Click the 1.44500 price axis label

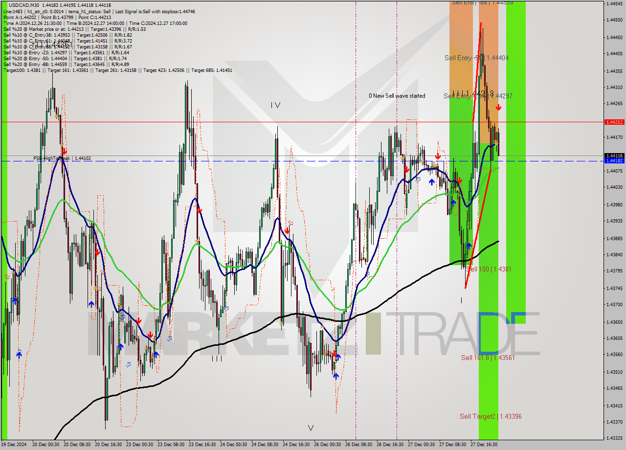click(x=614, y=20)
